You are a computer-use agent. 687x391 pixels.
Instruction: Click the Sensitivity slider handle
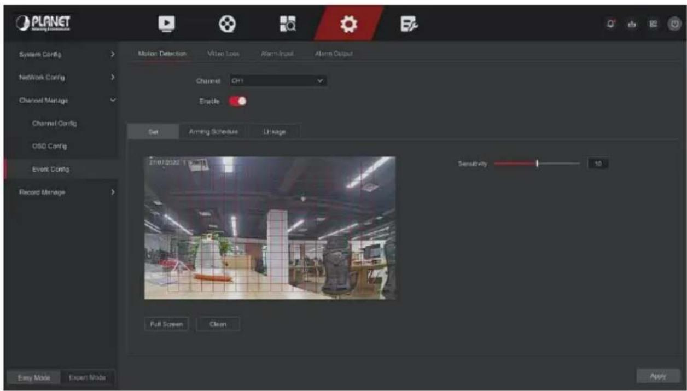pos(538,163)
